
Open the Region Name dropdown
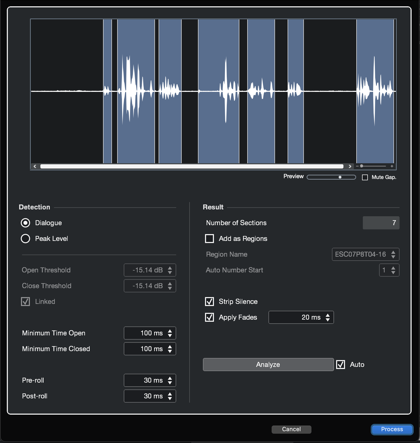click(x=365, y=254)
